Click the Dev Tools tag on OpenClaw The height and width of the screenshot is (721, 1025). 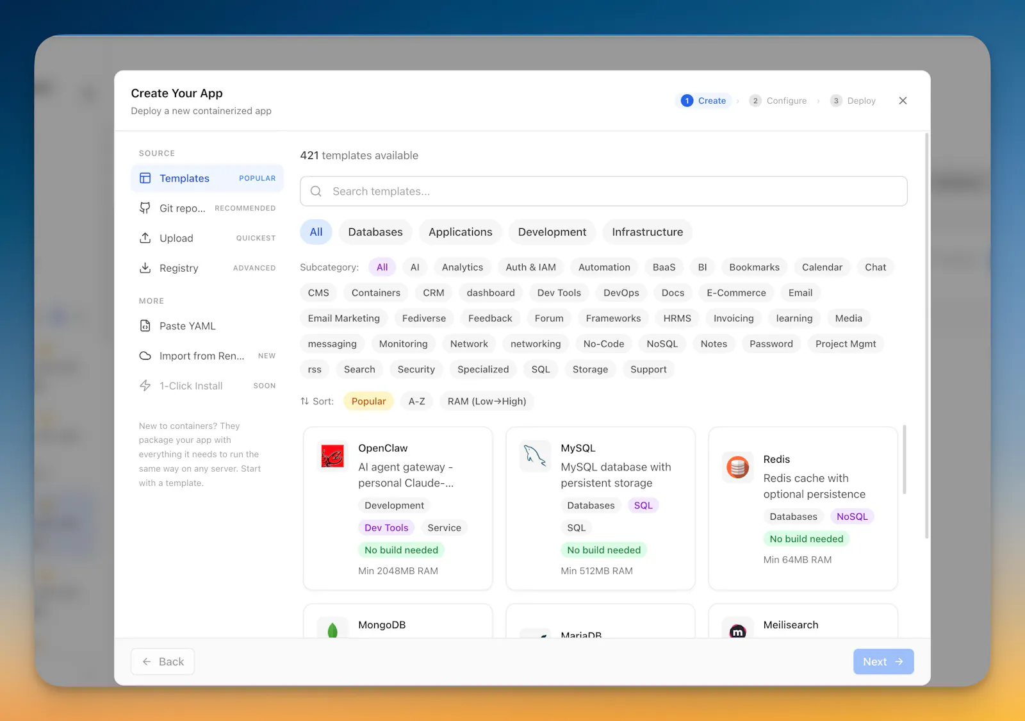pyautogui.click(x=386, y=527)
